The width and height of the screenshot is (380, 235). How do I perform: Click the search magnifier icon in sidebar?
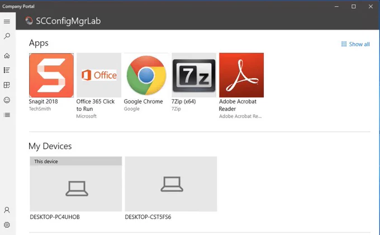click(x=7, y=36)
